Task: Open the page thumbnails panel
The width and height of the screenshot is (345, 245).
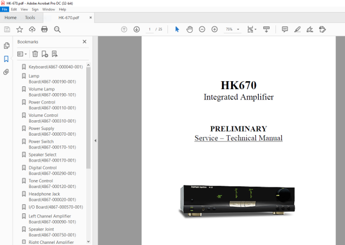Action: point(6,45)
